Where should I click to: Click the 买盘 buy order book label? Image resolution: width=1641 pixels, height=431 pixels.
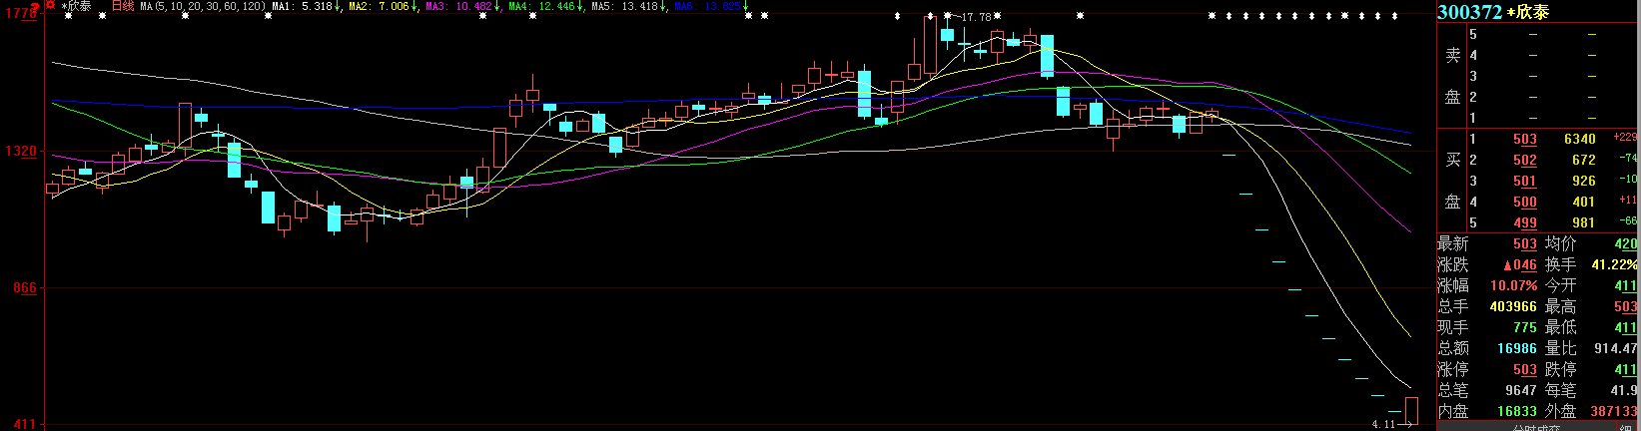(x=1452, y=181)
